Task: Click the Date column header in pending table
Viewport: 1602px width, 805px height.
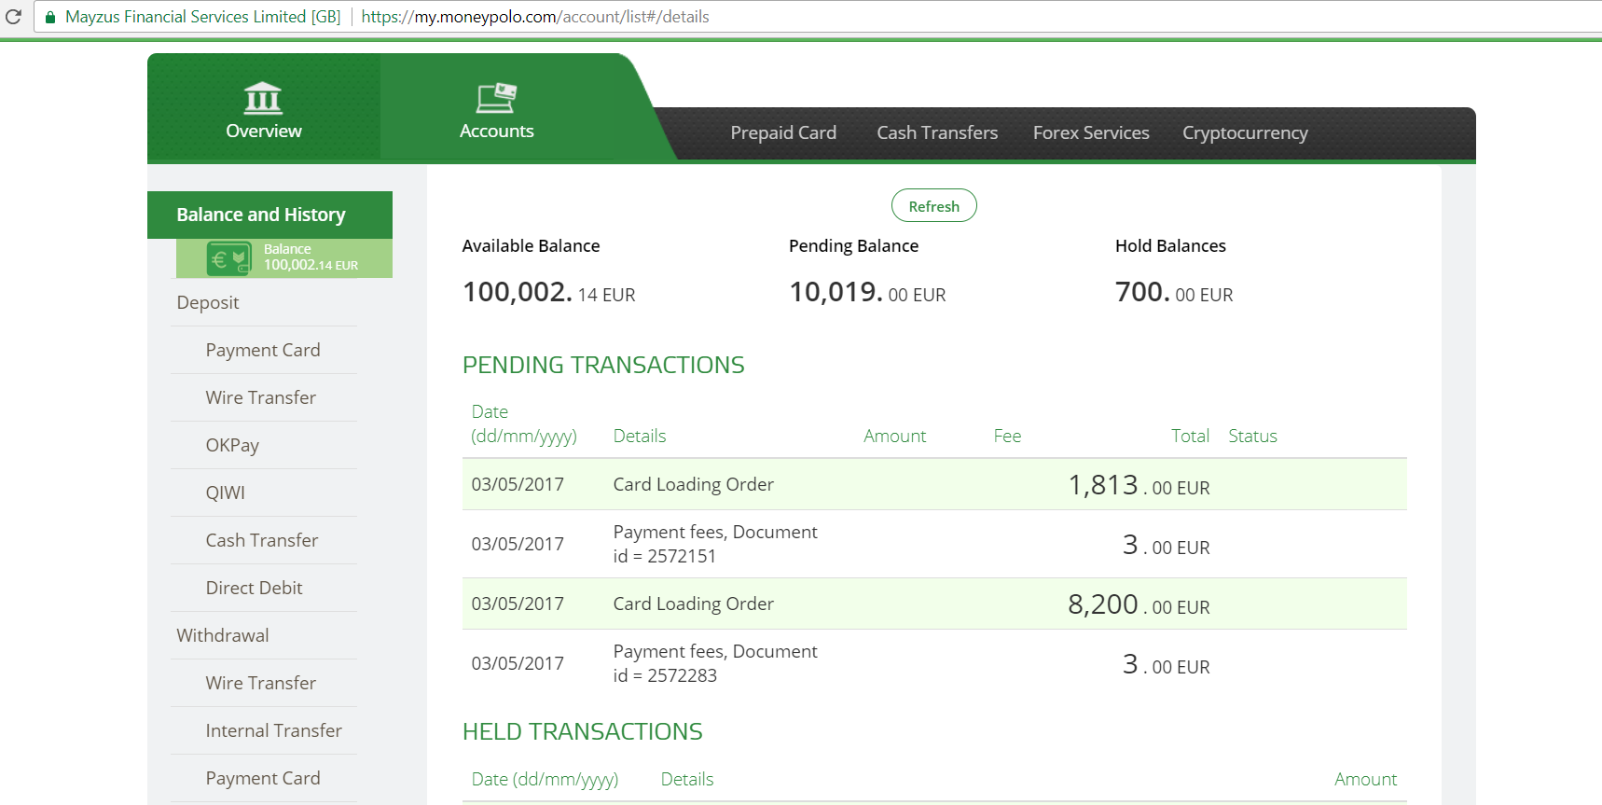Action: (x=524, y=423)
